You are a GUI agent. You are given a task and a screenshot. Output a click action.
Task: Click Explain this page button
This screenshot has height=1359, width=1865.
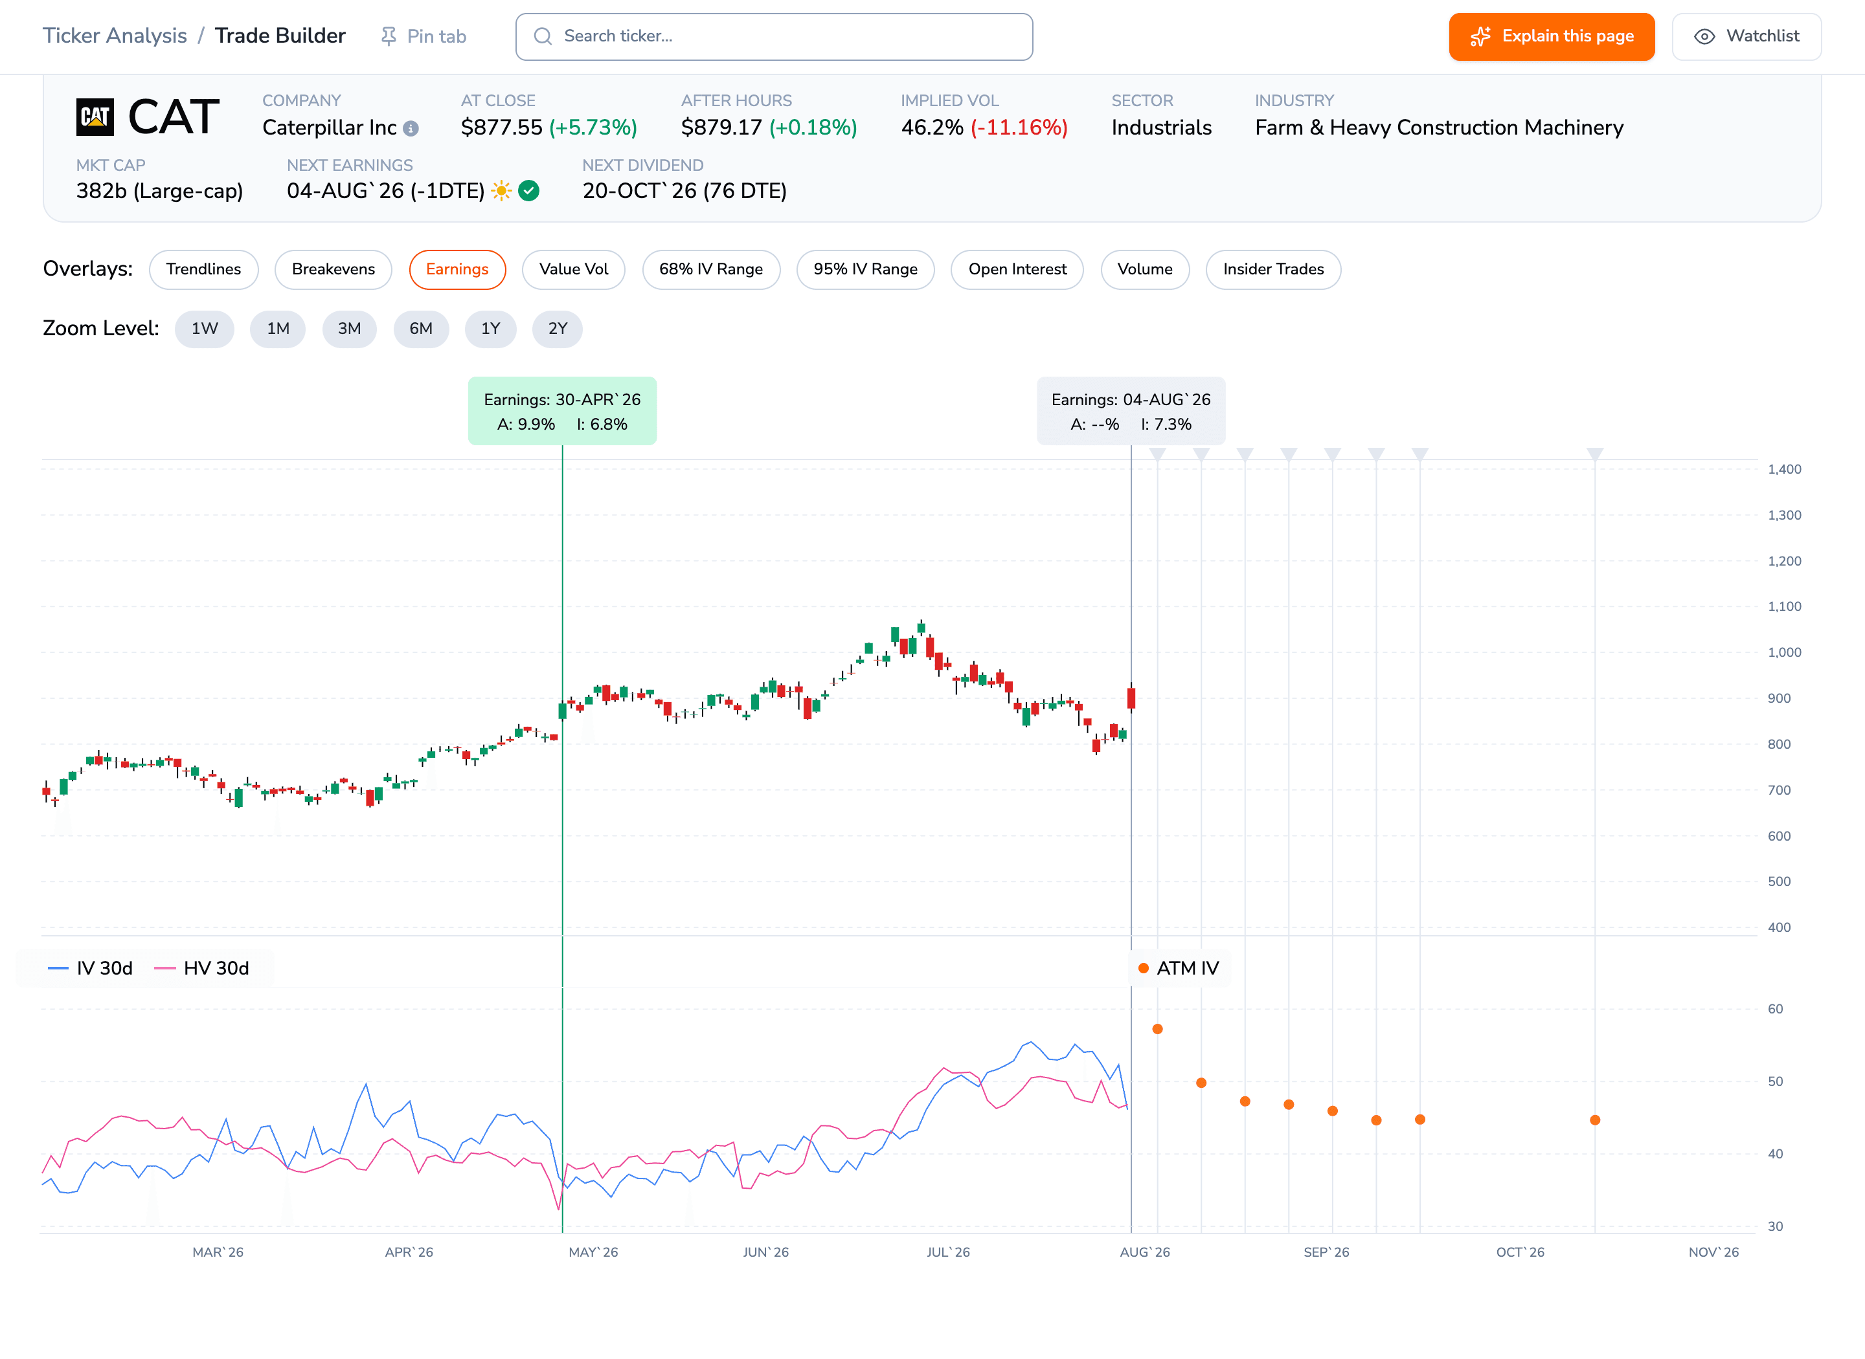tap(1552, 36)
